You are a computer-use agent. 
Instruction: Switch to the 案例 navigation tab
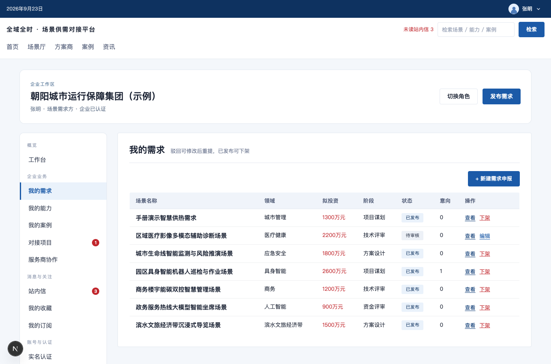(88, 47)
